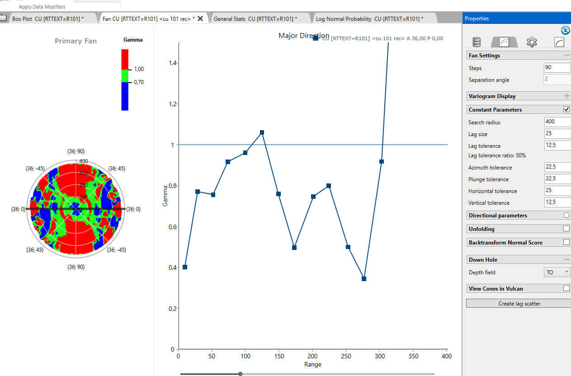Screen dimensions: 571x376
Task: Click the 'Gamma' y-axis label
Action: point(165,197)
